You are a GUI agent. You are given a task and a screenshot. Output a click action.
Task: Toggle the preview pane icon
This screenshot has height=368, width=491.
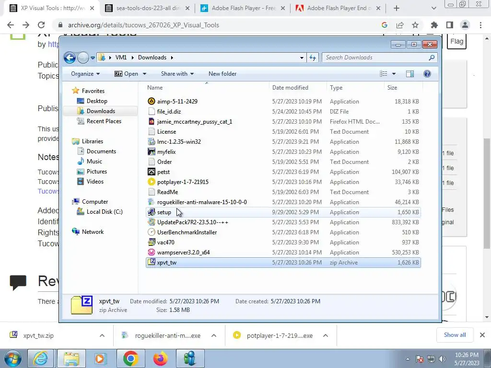click(x=410, y=74)
